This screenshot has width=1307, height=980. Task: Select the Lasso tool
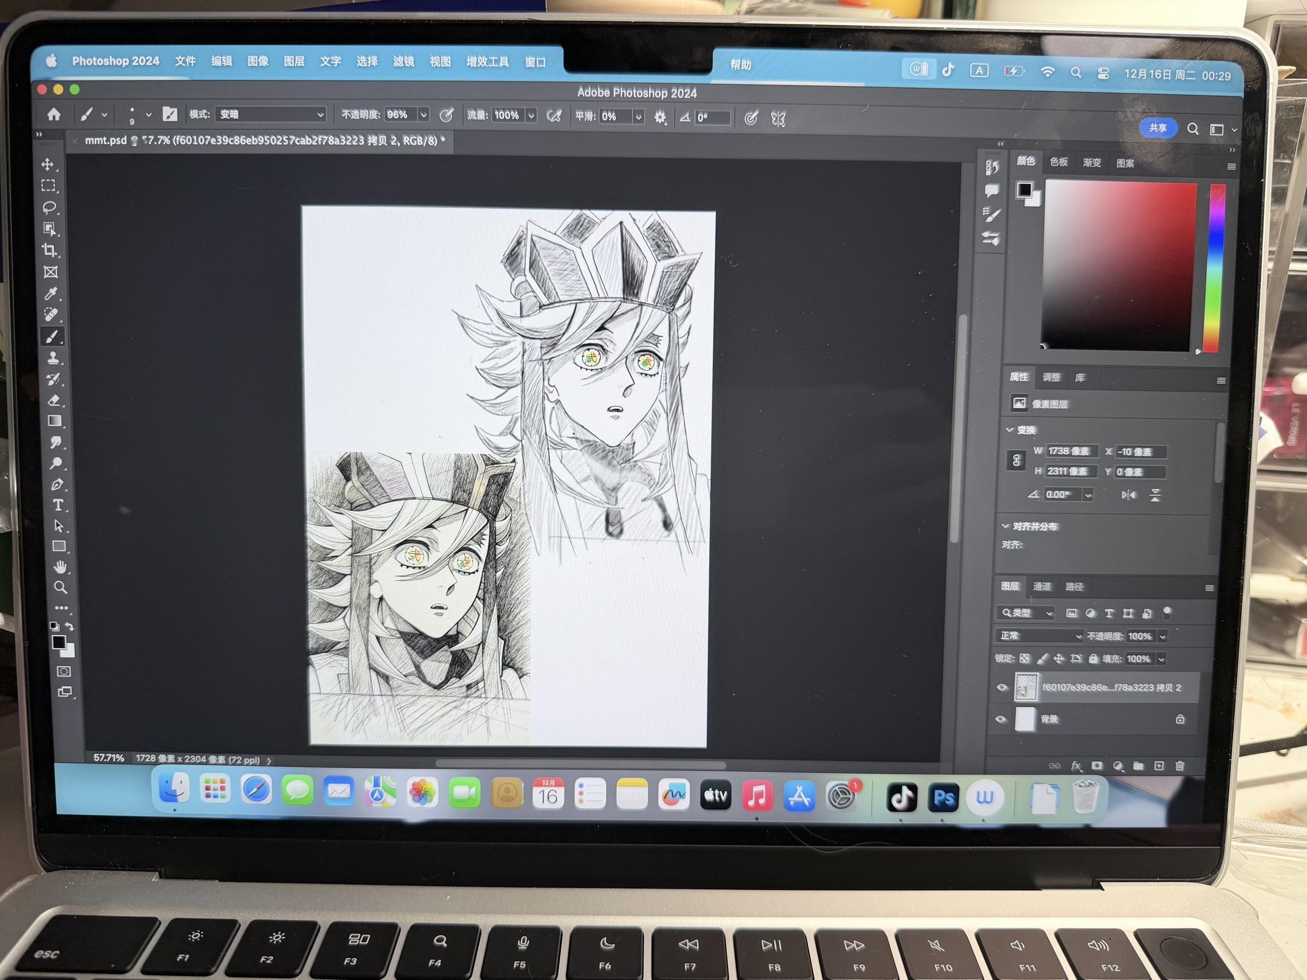click(49, 207)
